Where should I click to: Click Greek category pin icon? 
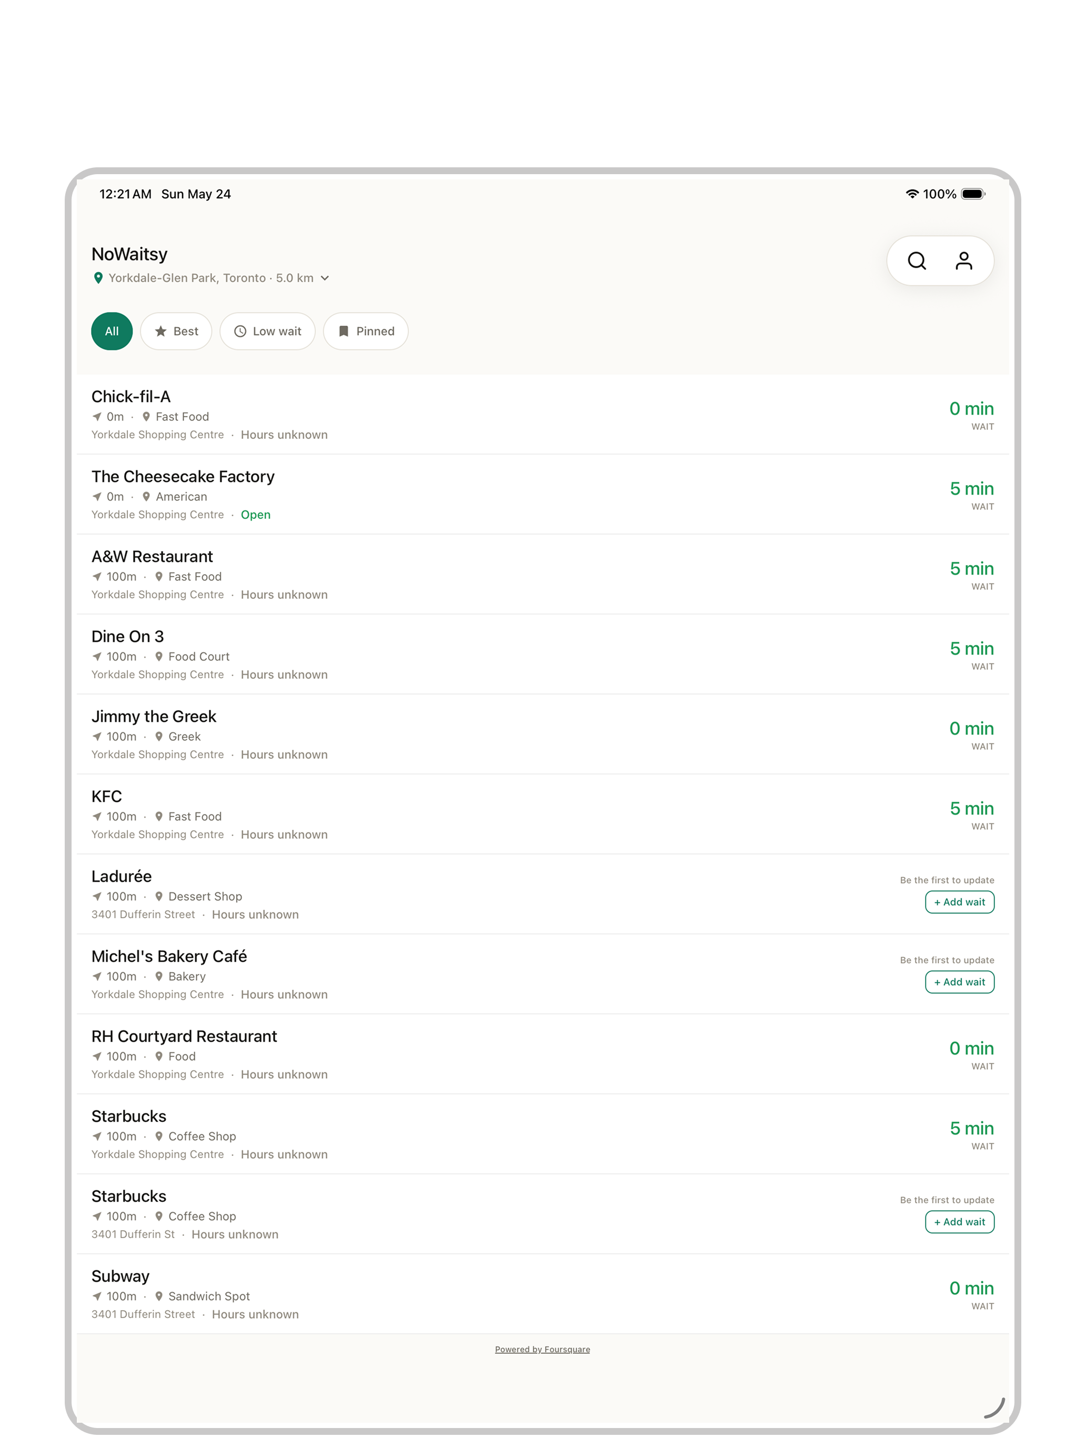[159, 736]
